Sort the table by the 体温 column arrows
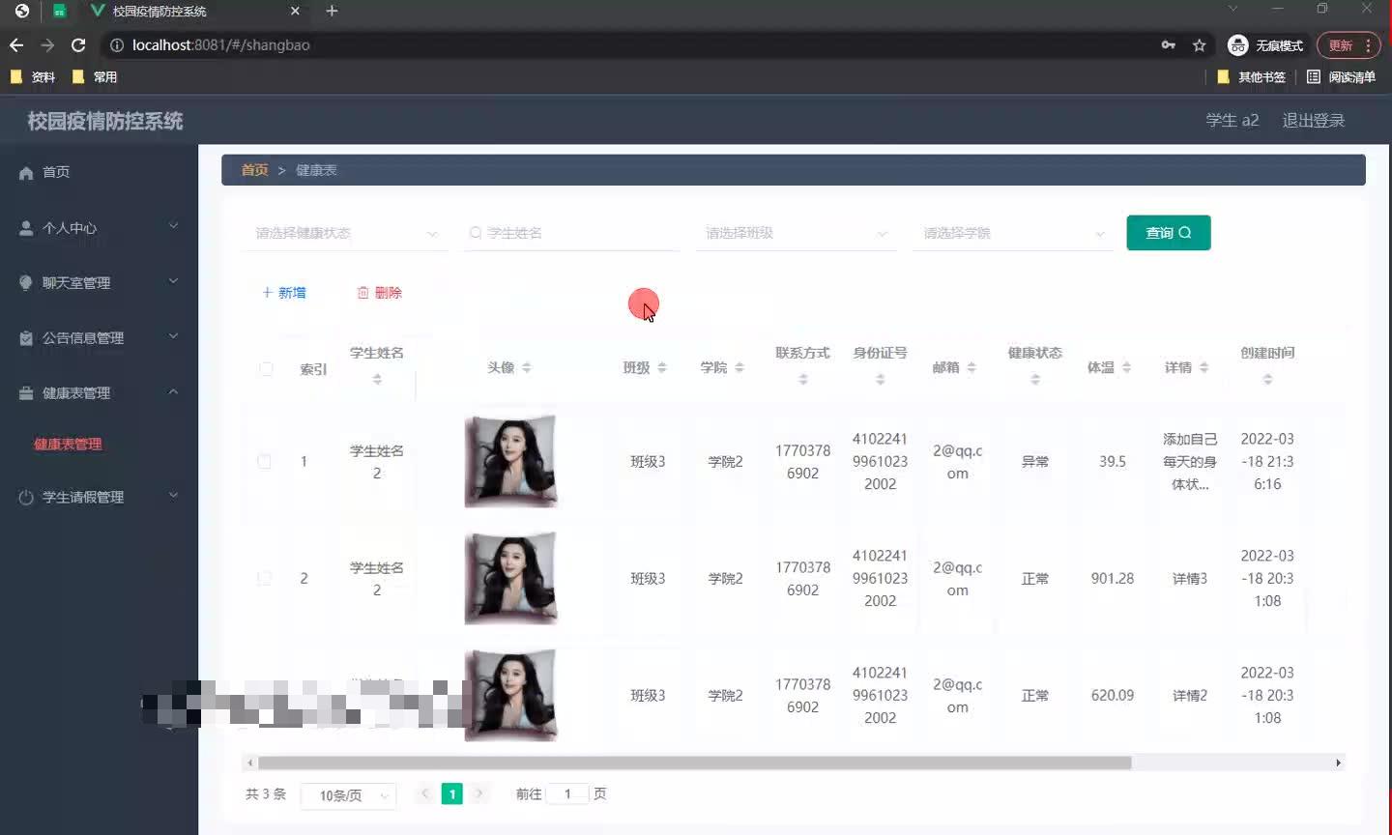This screenshot has height=835, width=1392. point(1126,367)
